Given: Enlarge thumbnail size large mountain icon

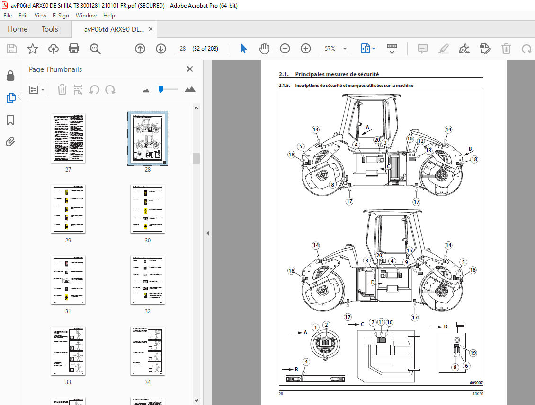Looking at the screenshot, I should [190, 90].
